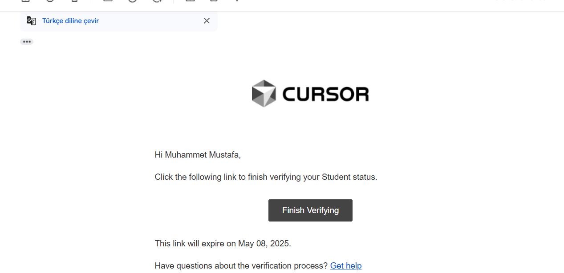564x273 pixels.
Task: Open the Move to folder menu
Action: tap(191, 1)
